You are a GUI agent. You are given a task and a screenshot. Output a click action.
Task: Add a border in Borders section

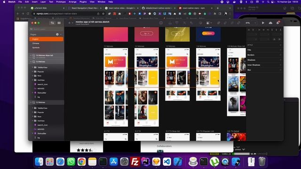[x=280, y=55]
